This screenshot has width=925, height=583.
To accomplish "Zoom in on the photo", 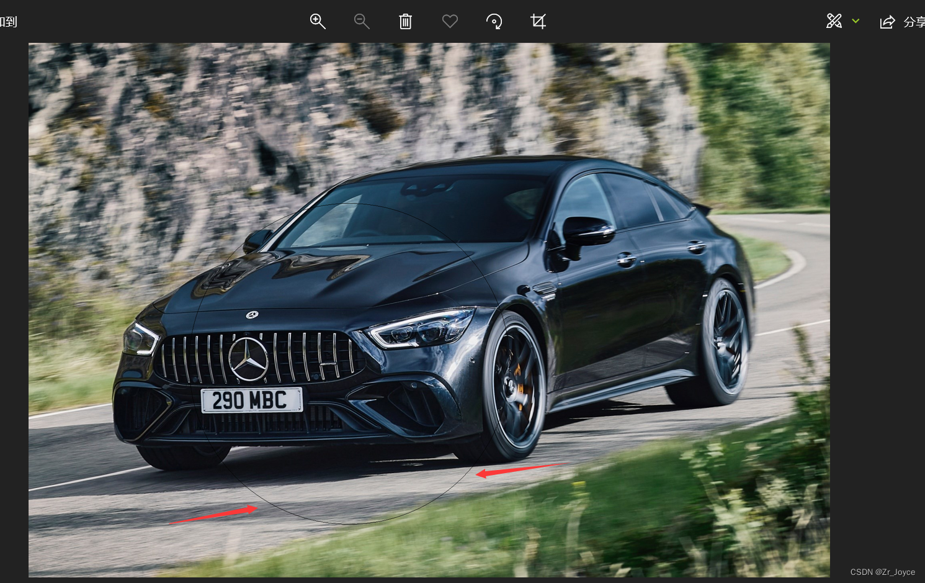I will pyautogui.click(x=318, y=22).
